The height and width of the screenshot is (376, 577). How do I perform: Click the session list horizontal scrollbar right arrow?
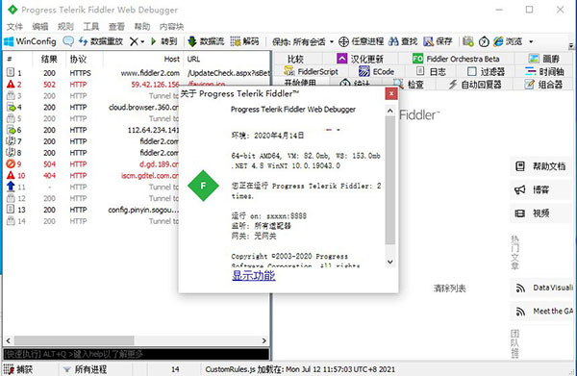coord(264,340)
